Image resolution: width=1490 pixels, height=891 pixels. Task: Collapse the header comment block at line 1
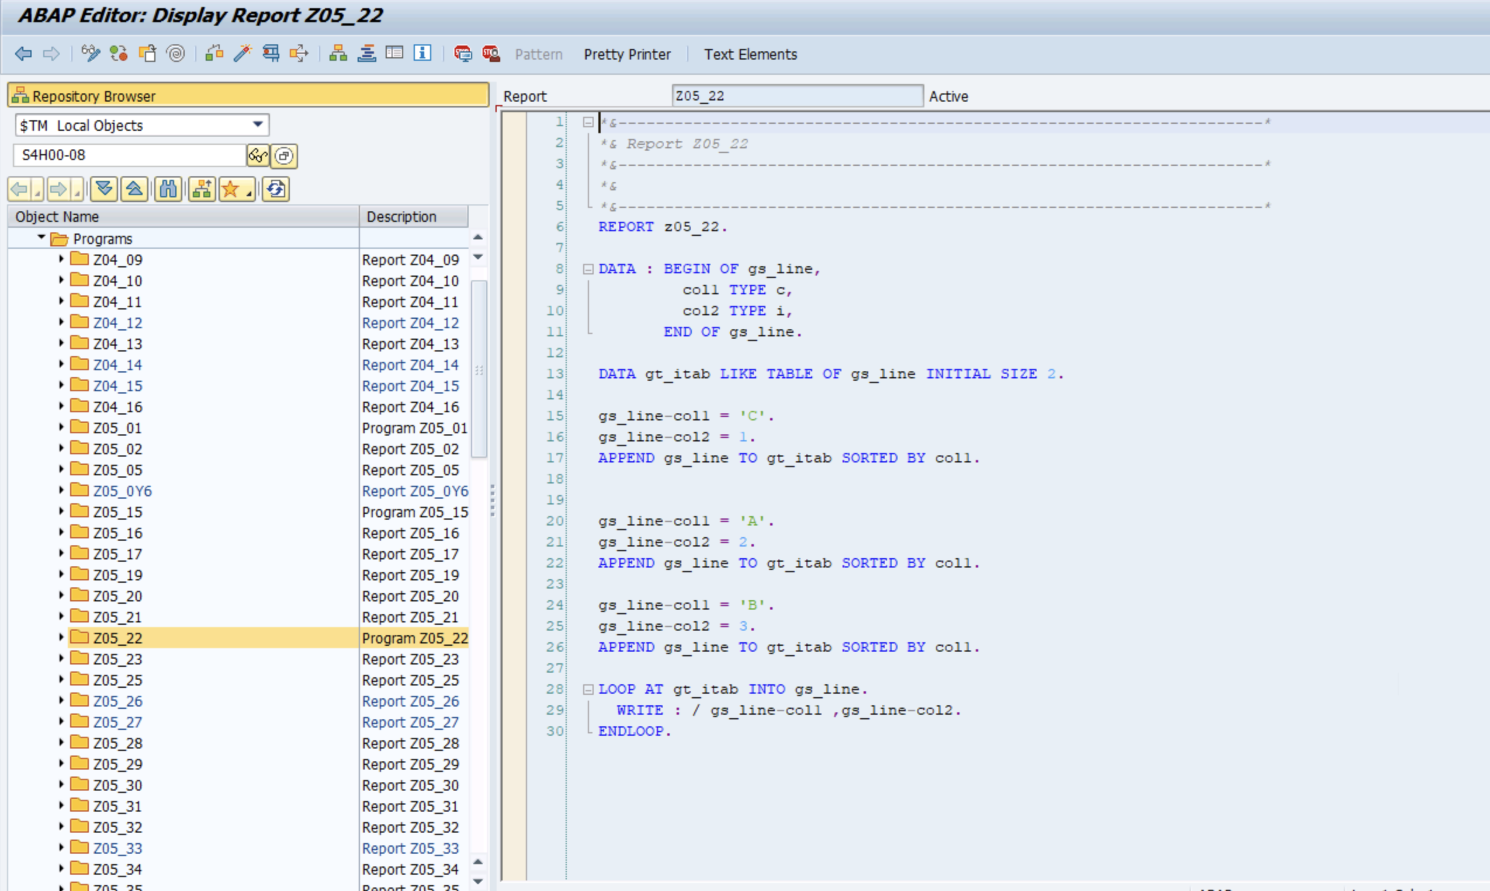pyautogui.click(x=588, y=123)
